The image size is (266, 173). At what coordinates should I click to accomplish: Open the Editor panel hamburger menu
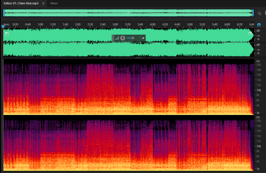coord(43,4)
